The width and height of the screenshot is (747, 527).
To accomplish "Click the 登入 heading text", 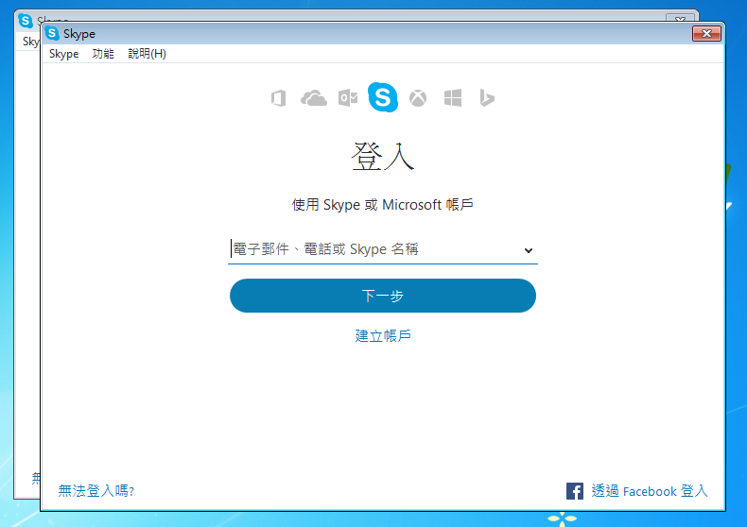I will (x=383, y=156).
